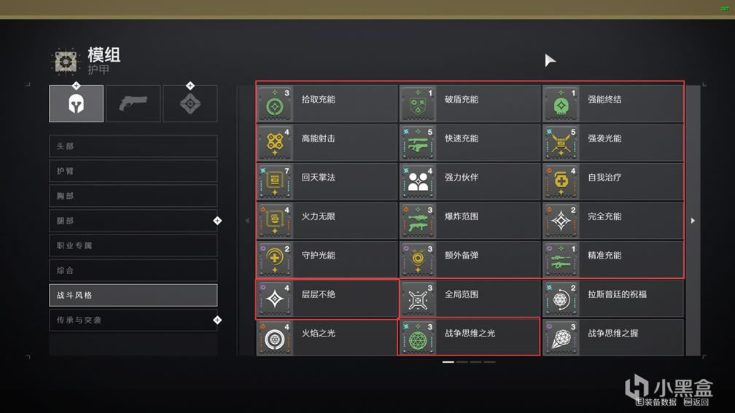Open the 头部 category

tap(133, 146)
